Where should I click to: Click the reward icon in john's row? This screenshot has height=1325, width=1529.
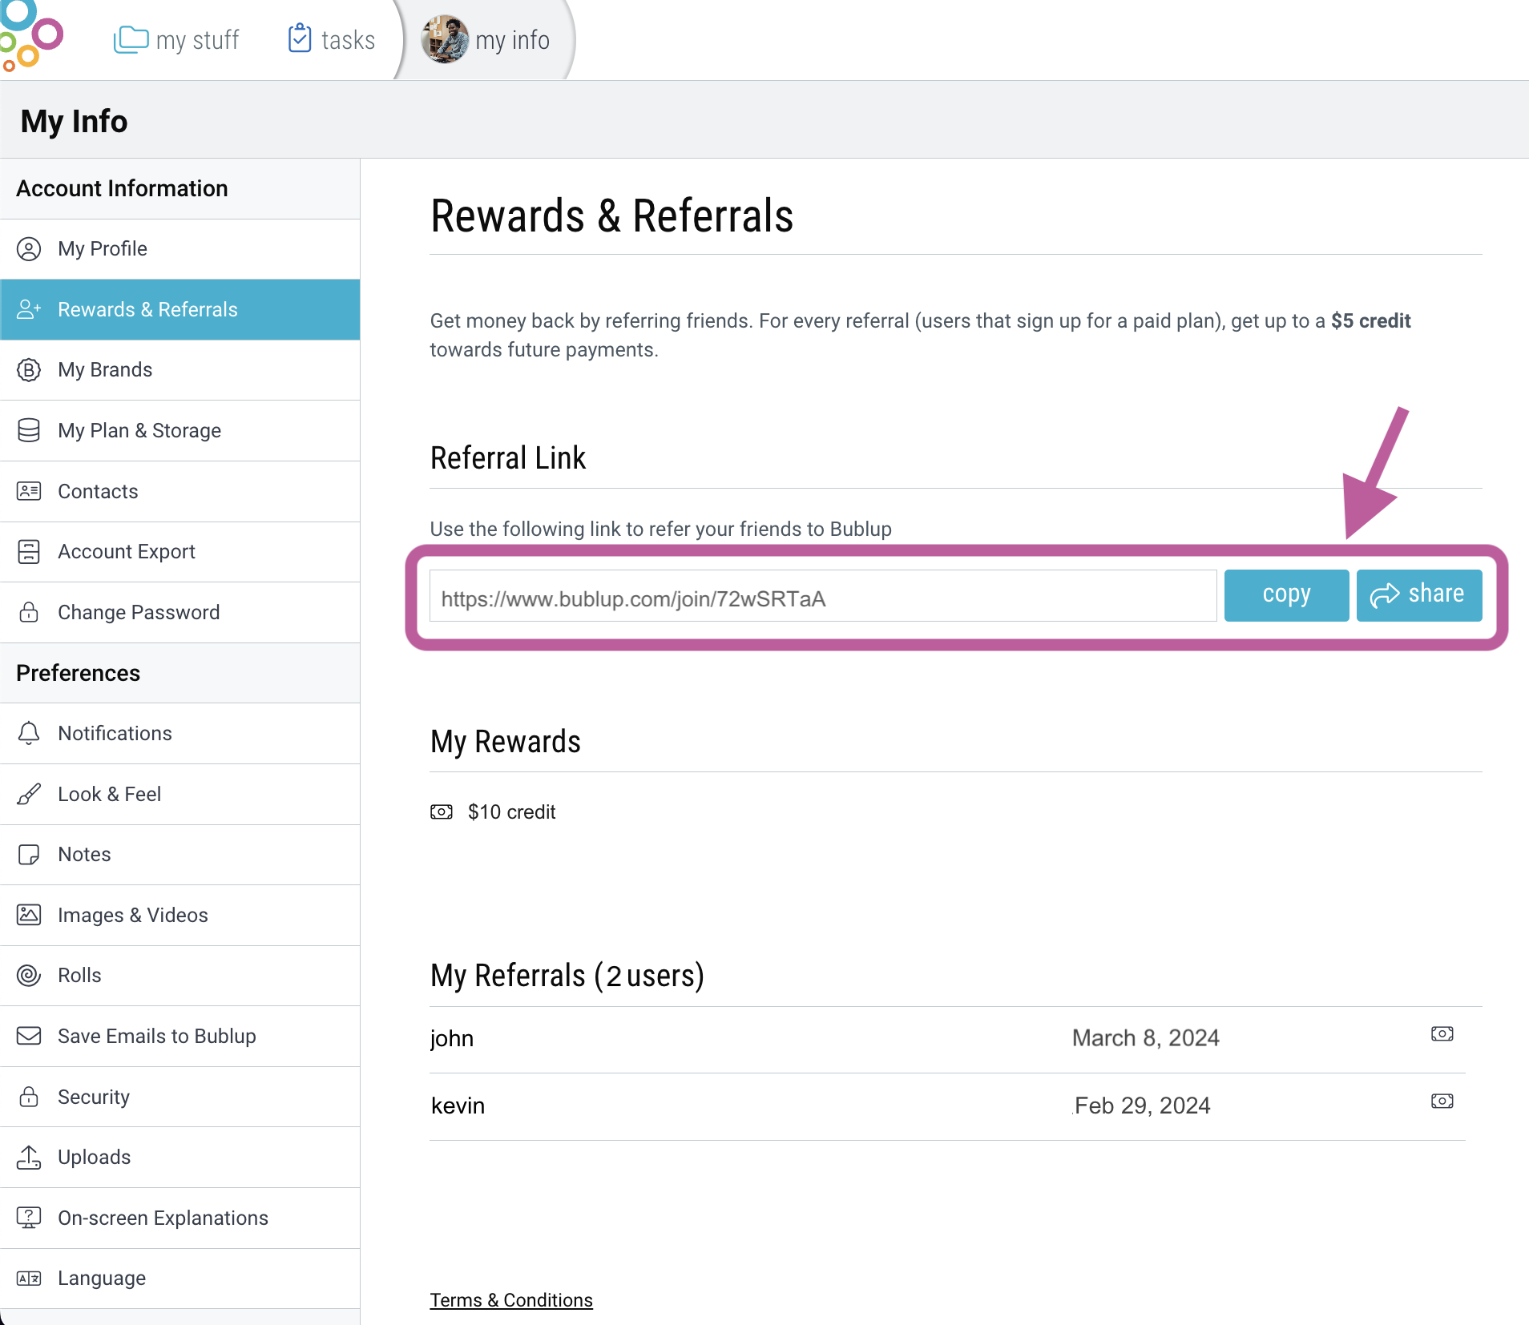click(1442, 1034)
